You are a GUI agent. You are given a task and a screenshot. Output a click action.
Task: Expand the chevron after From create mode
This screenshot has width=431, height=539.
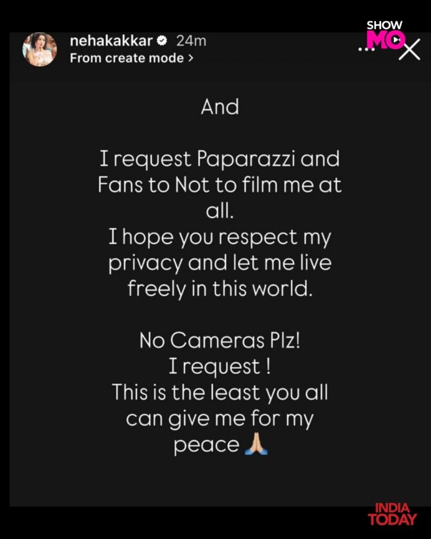pyautogui.click(x=189, y=58)
